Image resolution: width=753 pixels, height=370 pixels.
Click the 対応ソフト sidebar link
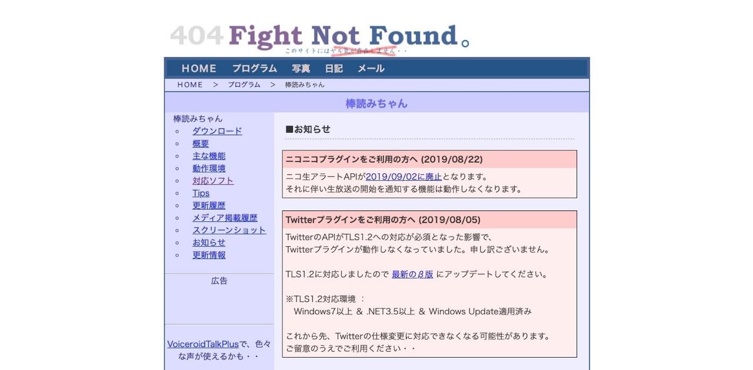pyautogui.click(x=213, y=181)
